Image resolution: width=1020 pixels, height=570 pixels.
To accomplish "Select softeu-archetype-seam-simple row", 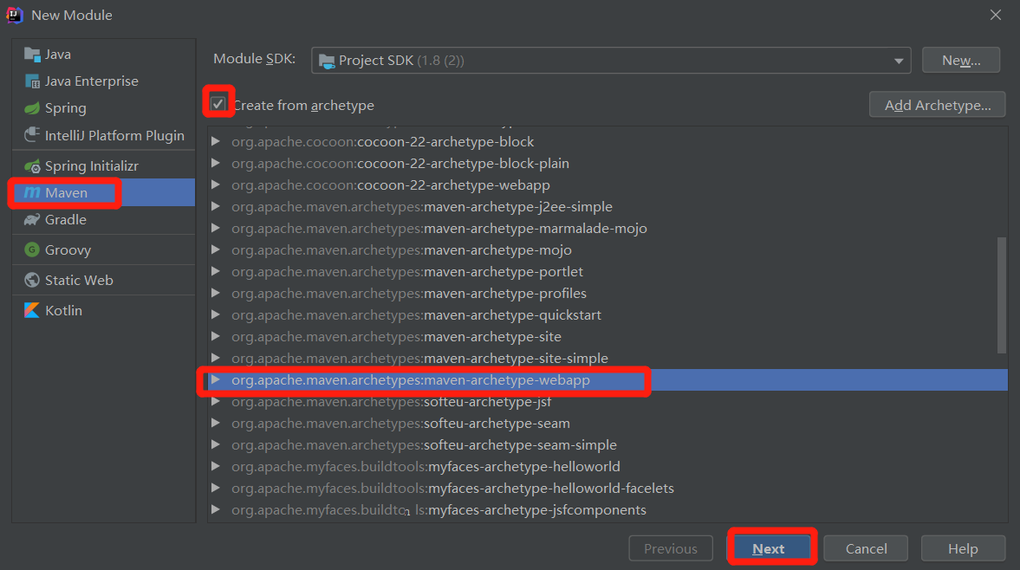I will pyautogui.click(x=607, y=445).
